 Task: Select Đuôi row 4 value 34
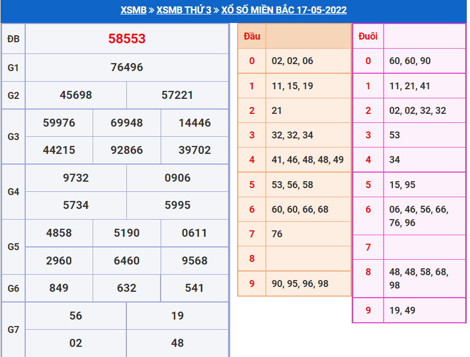[x=395, y=160]
